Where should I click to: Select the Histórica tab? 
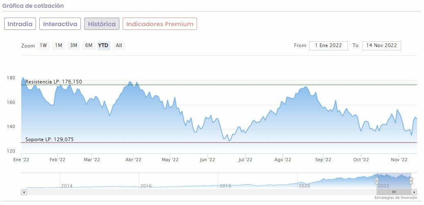102,24
